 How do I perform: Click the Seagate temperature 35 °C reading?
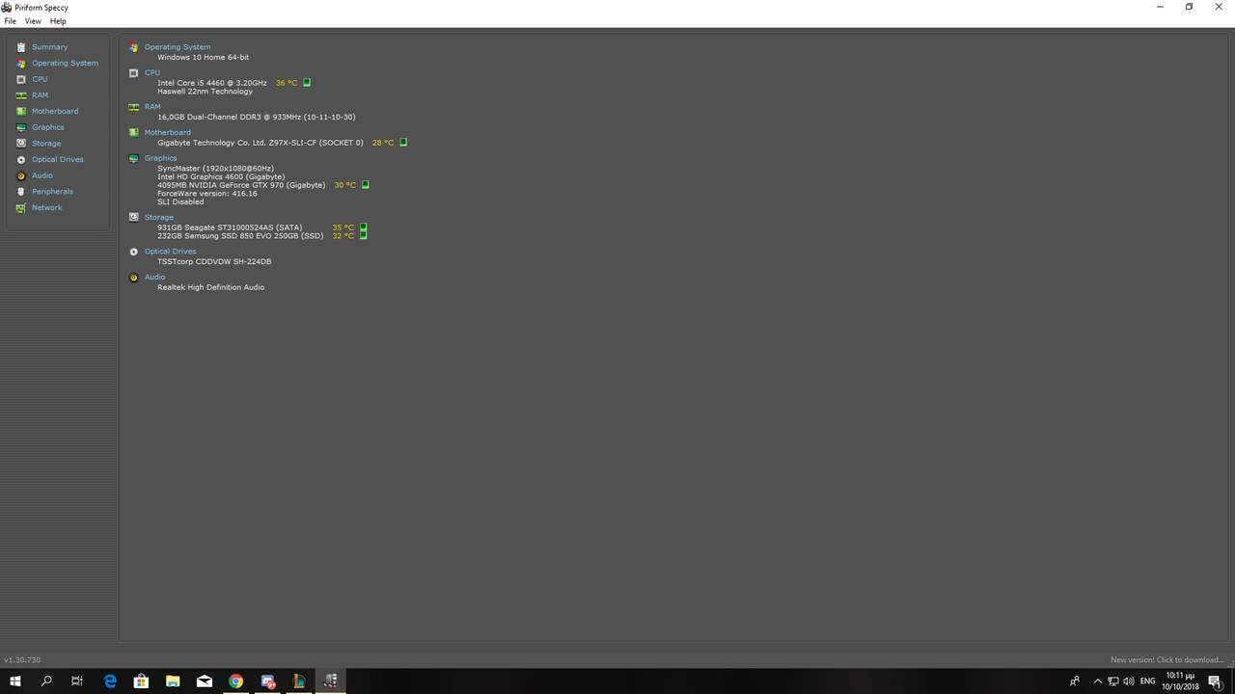pos(343,227)
